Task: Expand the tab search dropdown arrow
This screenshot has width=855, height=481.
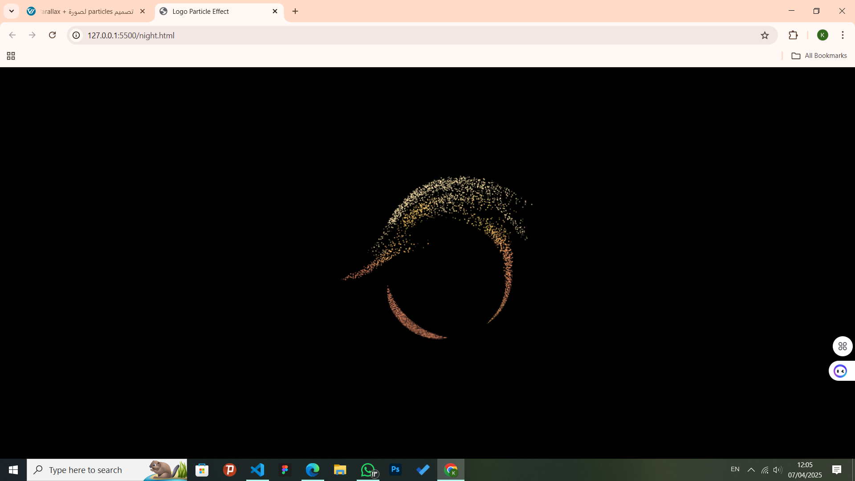Action: tap(12, 11)
